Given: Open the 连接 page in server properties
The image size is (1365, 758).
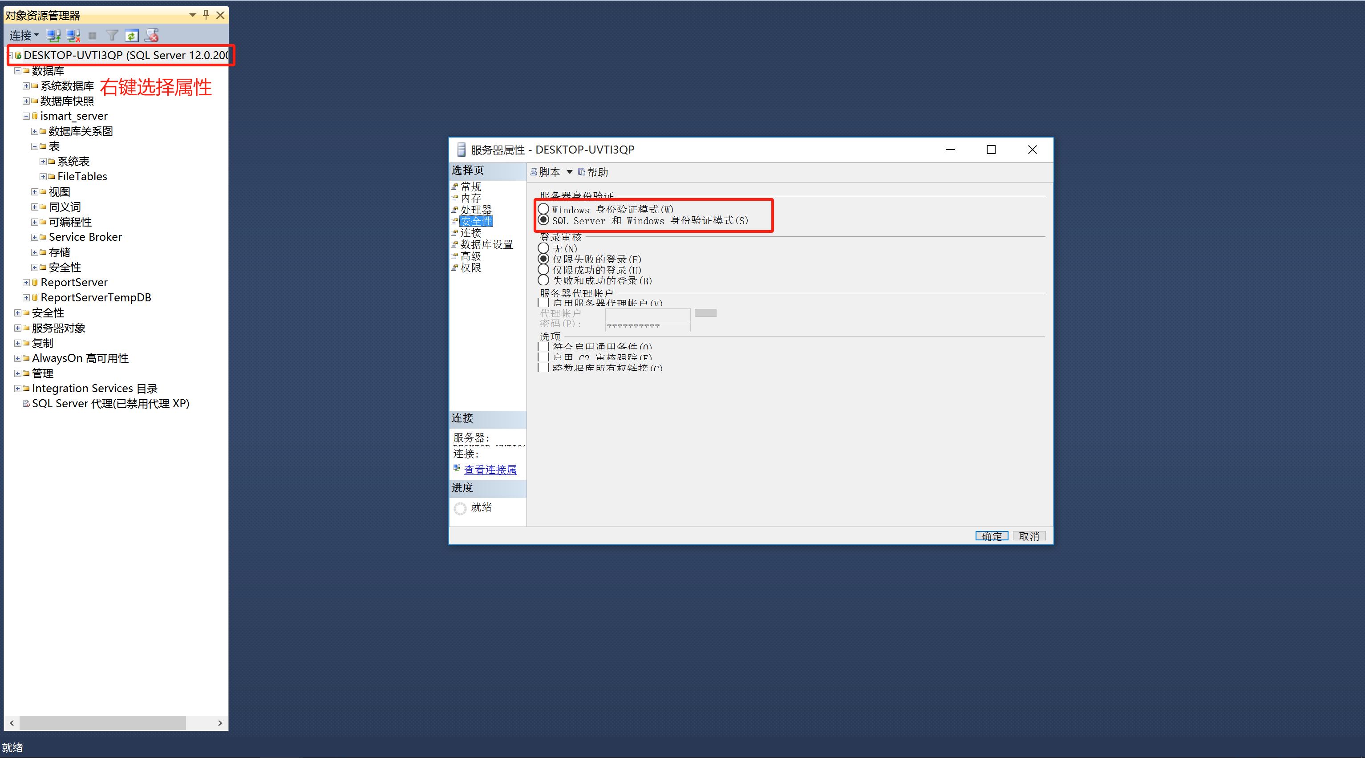Looking at the screenshot, I should 470,233.
